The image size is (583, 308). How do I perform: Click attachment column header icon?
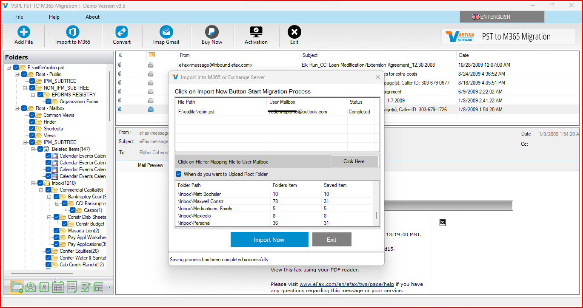click(120, 55)
